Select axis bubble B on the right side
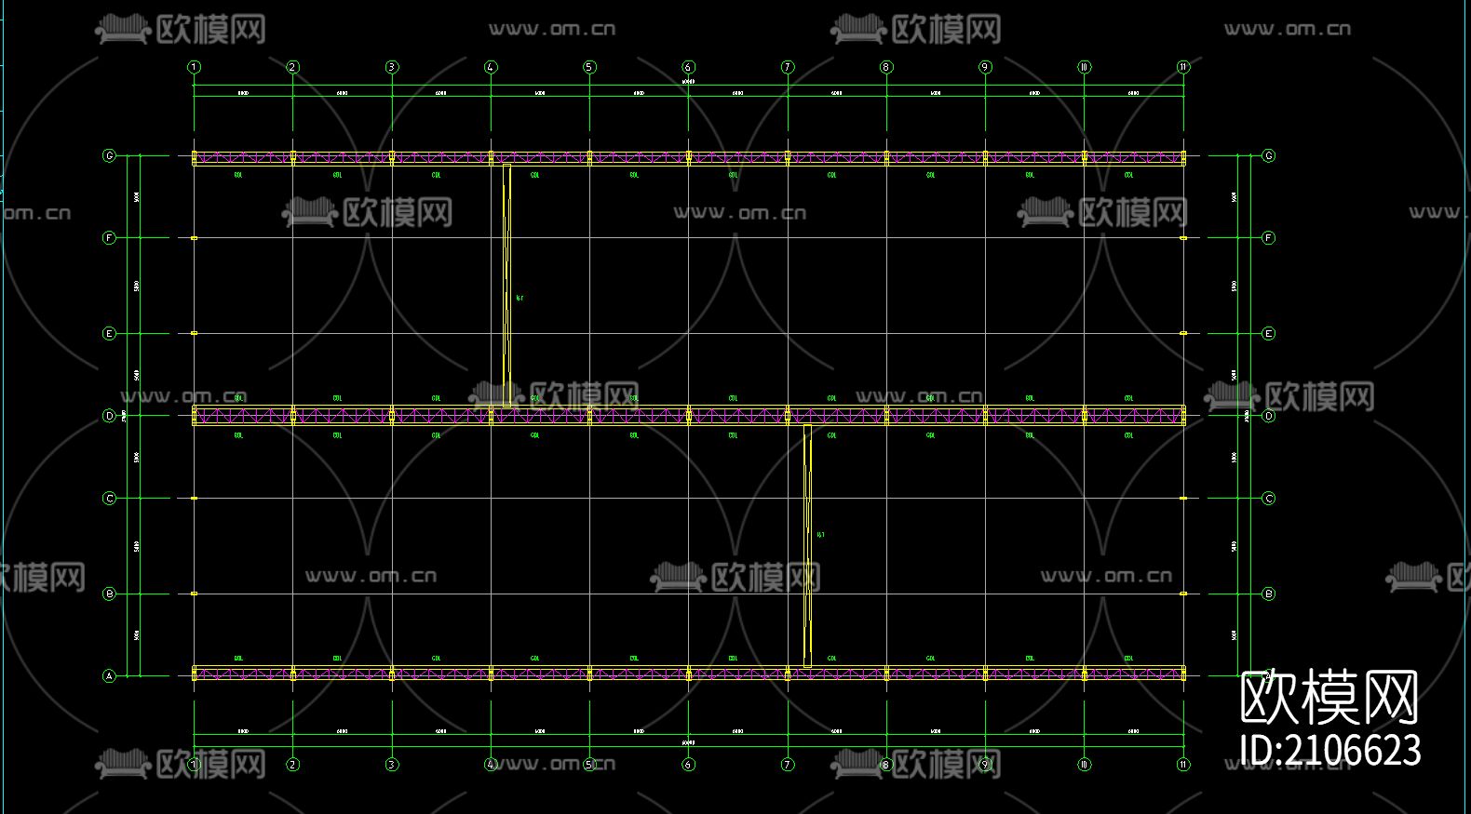Screen dimensions: 1471x814 pos(1268,594)
